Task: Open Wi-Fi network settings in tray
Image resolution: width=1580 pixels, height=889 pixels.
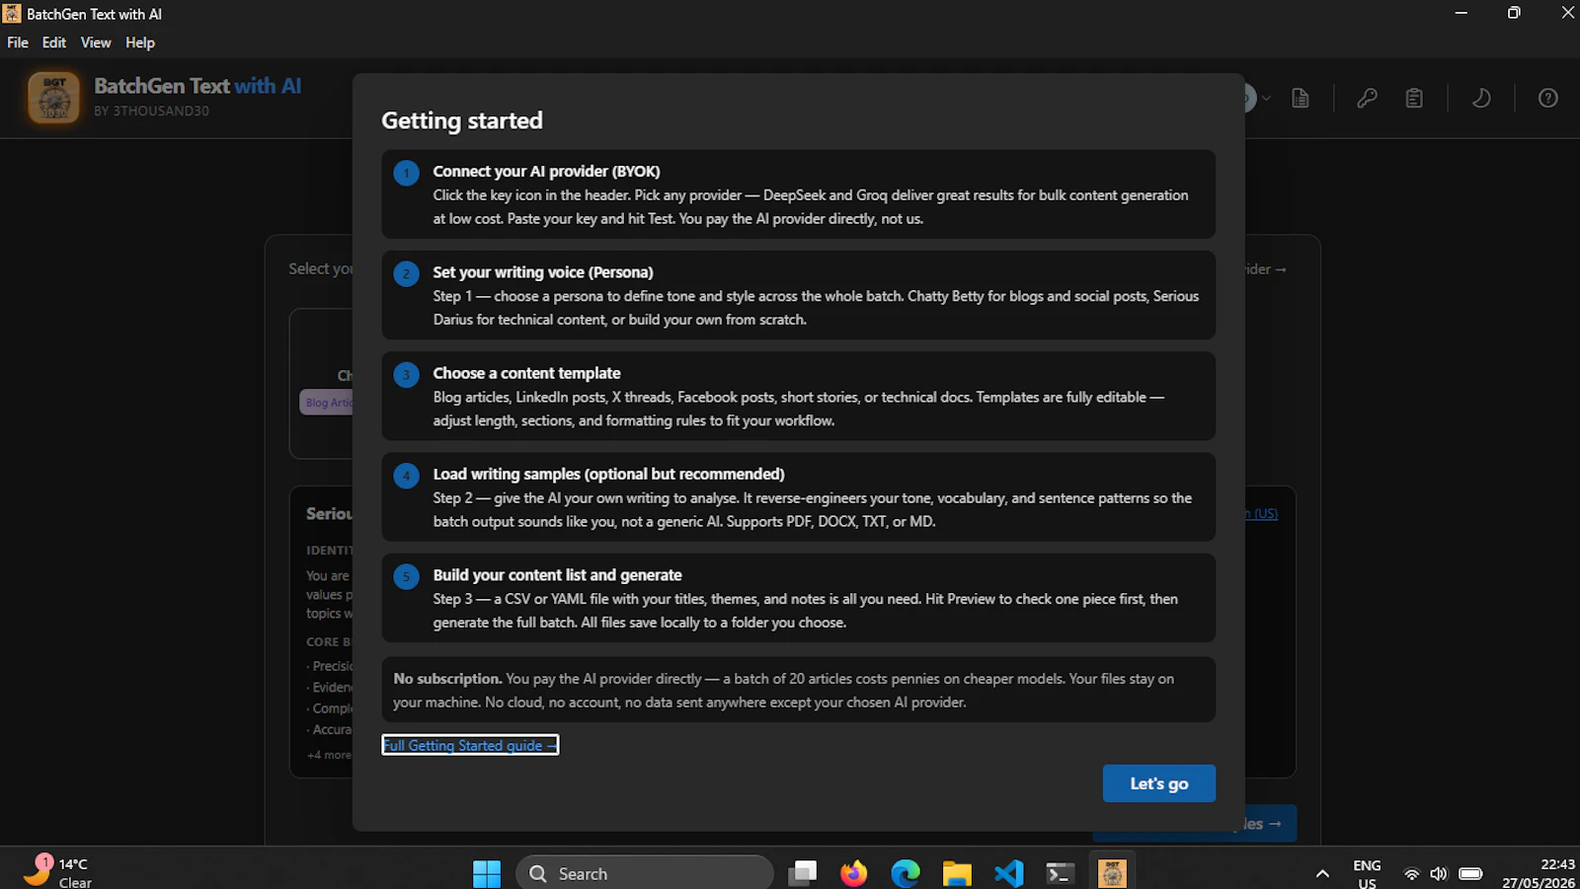Action: [x=1412, y=873]
